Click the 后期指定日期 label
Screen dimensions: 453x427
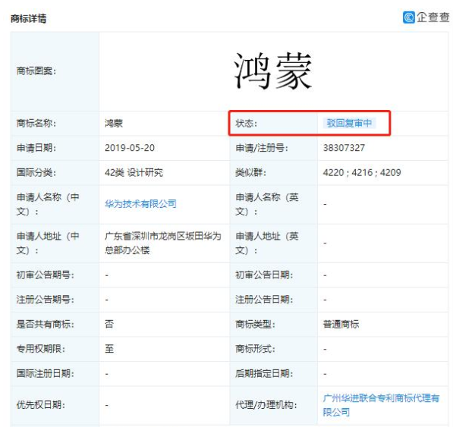coord(264,374)
